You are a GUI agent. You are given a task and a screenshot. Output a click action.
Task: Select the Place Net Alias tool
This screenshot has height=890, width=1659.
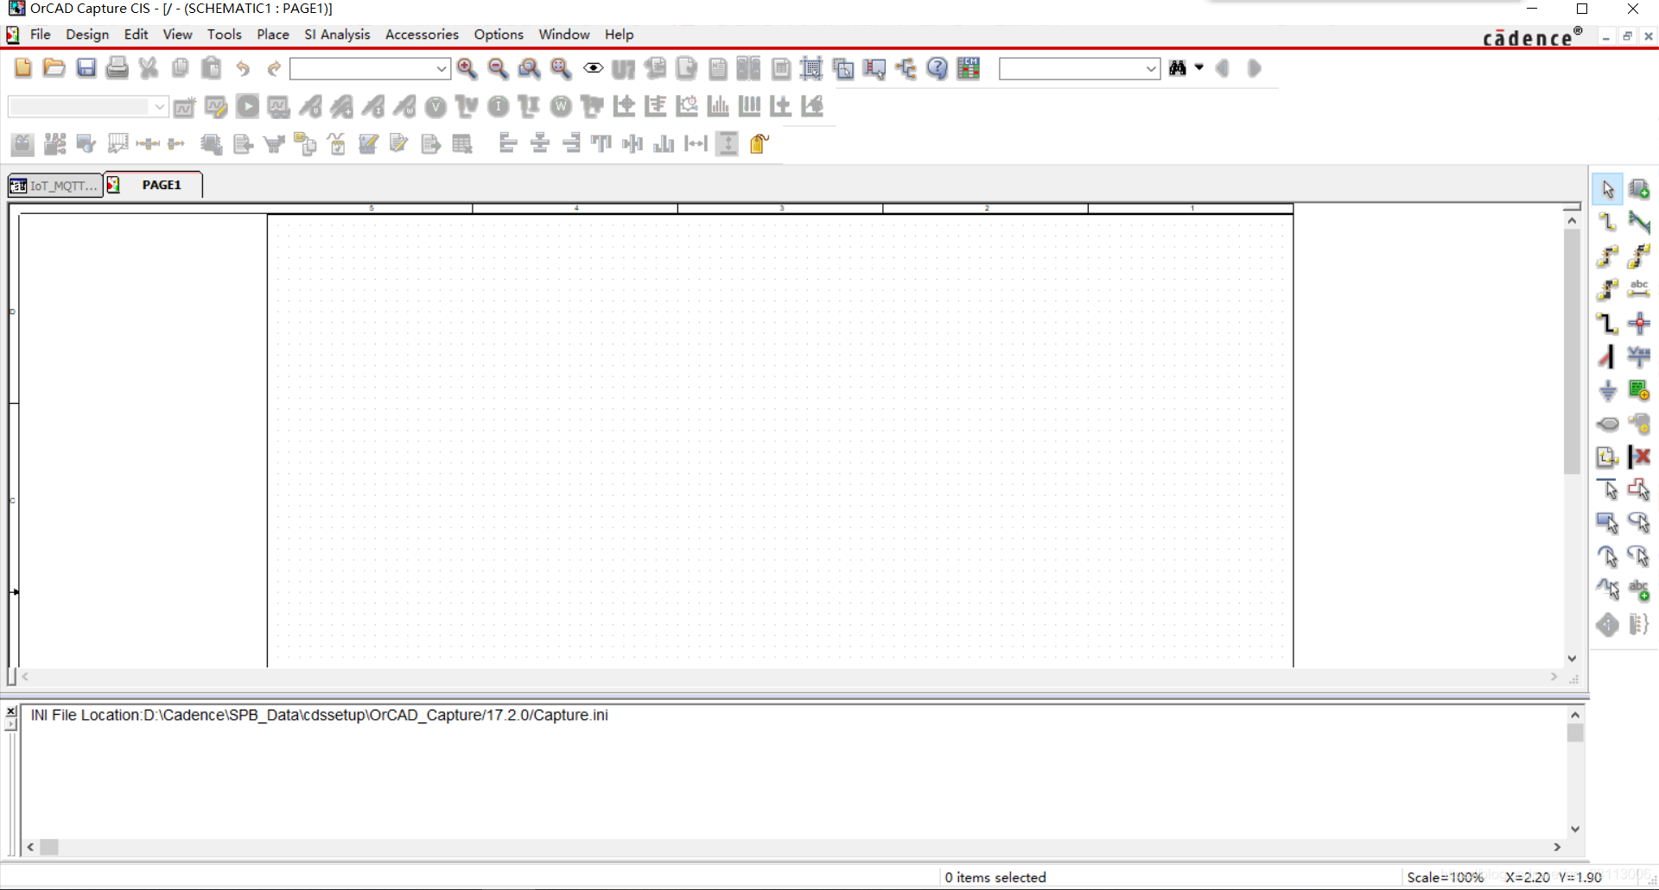[x=1638, y=289]
